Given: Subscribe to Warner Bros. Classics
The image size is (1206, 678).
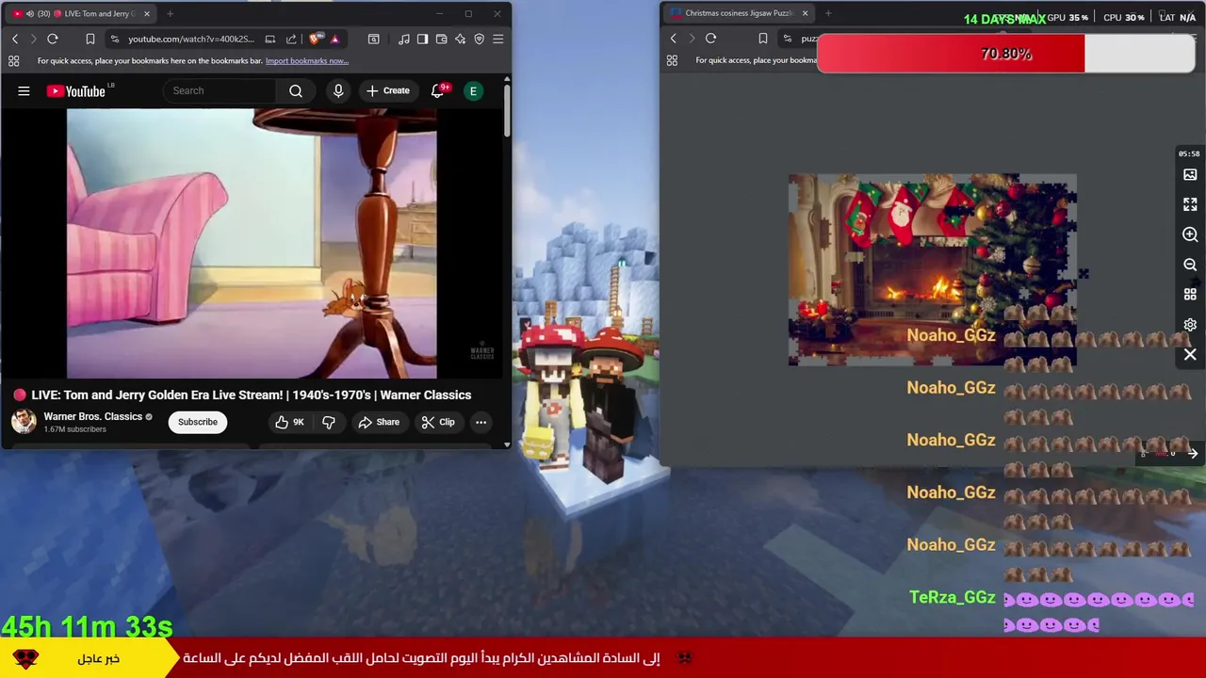Looking at the screenshot, I should tap(198, 422).
